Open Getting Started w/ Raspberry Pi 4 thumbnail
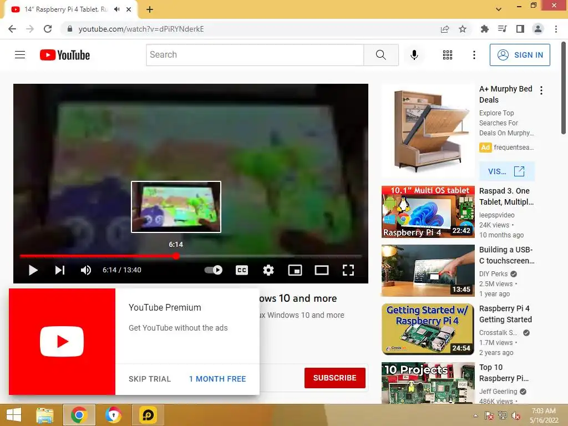This screenshot has height=426, width=568. pos(428,329)
